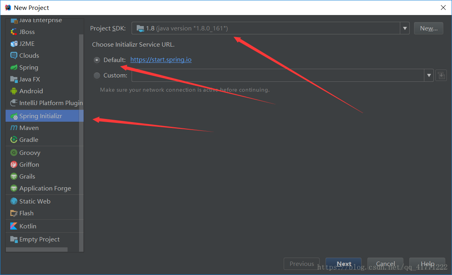452x275 pixels.
Task: Click the Flash list entry text
Action: [x=26, y=213]
